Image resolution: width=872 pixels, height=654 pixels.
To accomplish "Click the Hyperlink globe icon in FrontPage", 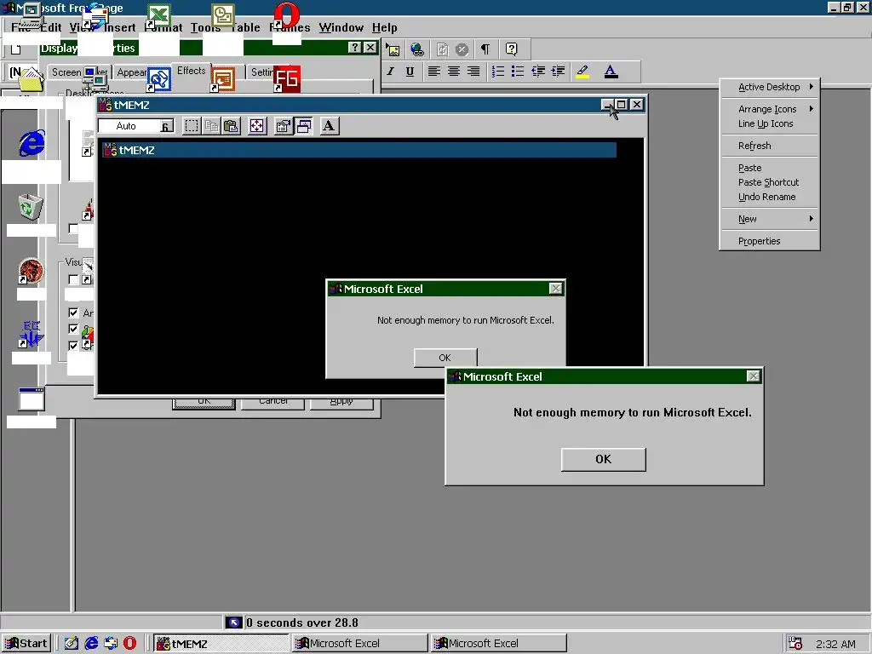I will [x=417, y=50].
